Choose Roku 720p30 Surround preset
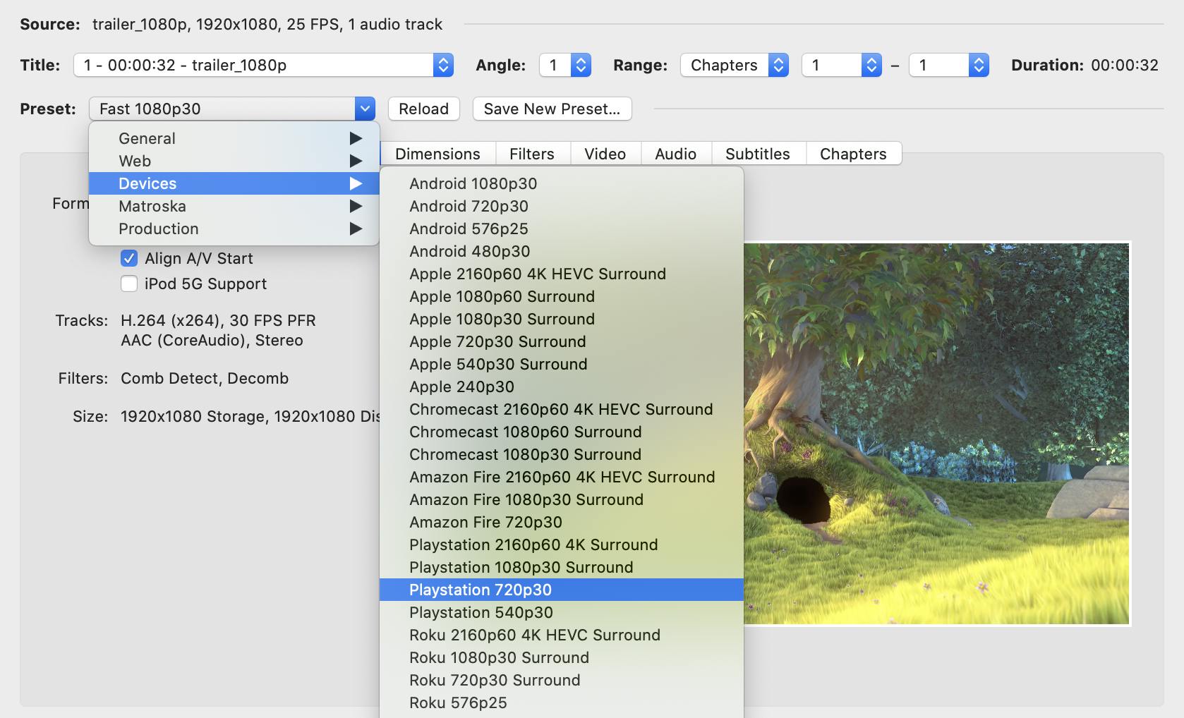1184x718 pixels. click(x=562, y=680)
